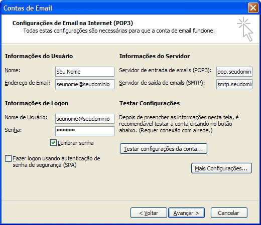The width and height of the screenshot is (261, 225).
Task: Click the Nome de Usuário label
Action: pyautogui.click(x=26, y=117)
